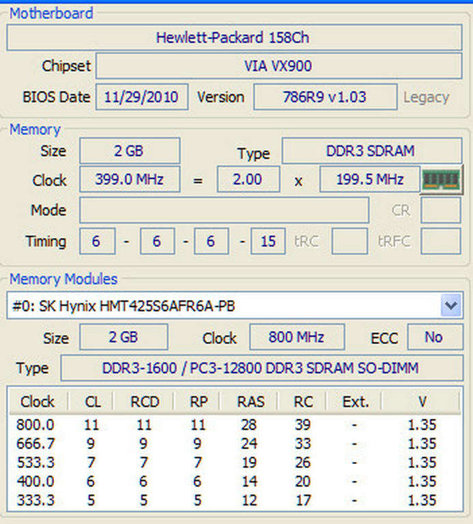Click the RAS column header
The image size is (473, 524).
(x=249, y=401)
